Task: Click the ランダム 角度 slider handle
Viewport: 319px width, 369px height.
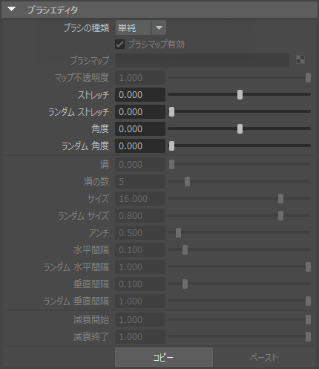Action: tap(171, 146)
